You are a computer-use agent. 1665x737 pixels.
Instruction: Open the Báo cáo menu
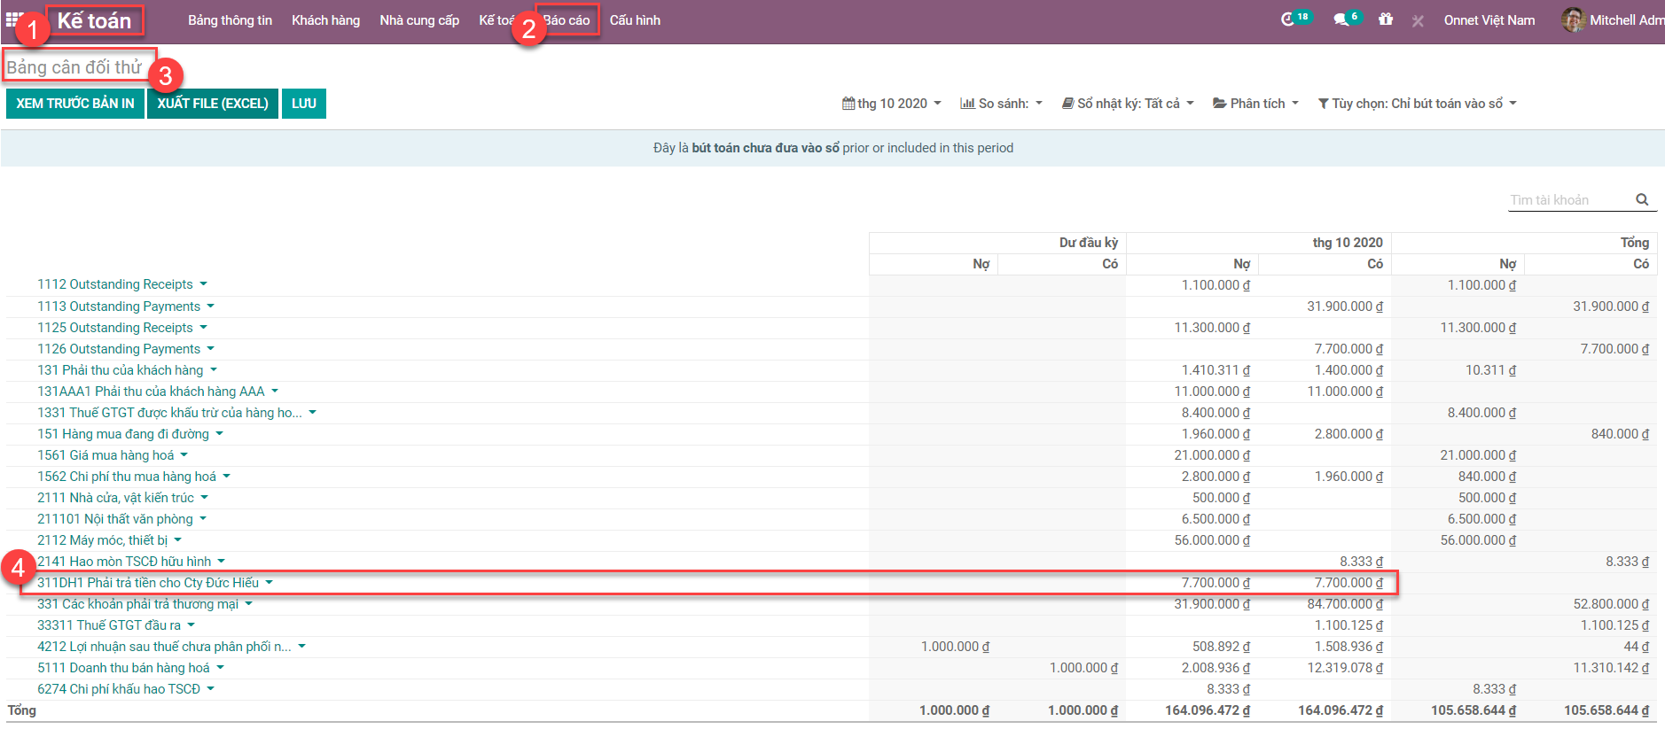[x=567, y=20]
